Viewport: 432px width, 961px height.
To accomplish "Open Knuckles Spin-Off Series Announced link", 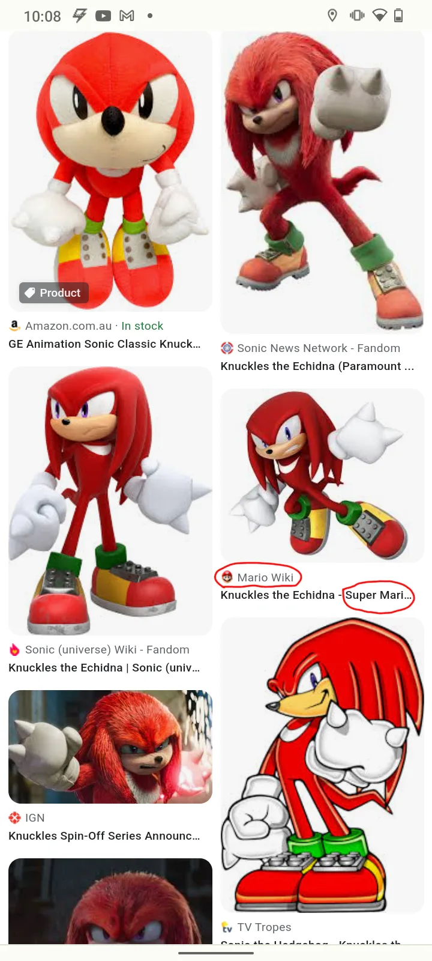I will point(104,835).
